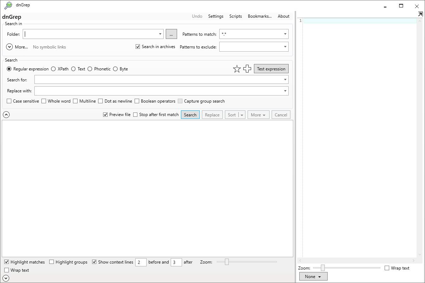
Task: Toggle the Preview file checkbox
Action: pos(105,114)
